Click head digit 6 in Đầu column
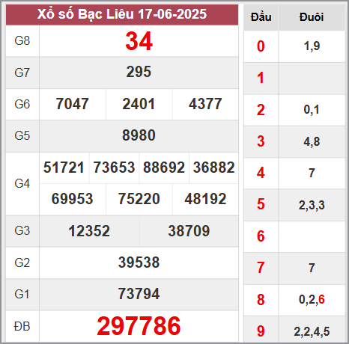This screenshot has width=349, height=344. tap(261, 236)
